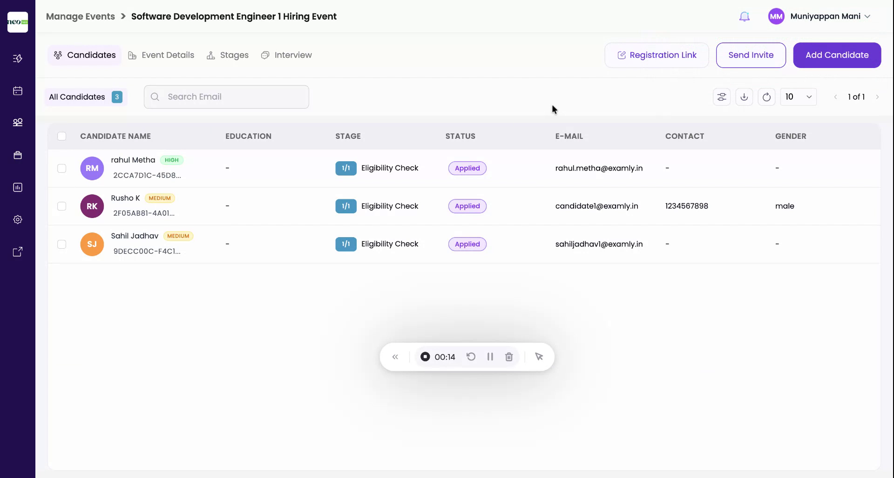Open the quick actions lightning icon in sidebar
The image size is (894, 478).
pyautogui.click(x=18, y=58)
